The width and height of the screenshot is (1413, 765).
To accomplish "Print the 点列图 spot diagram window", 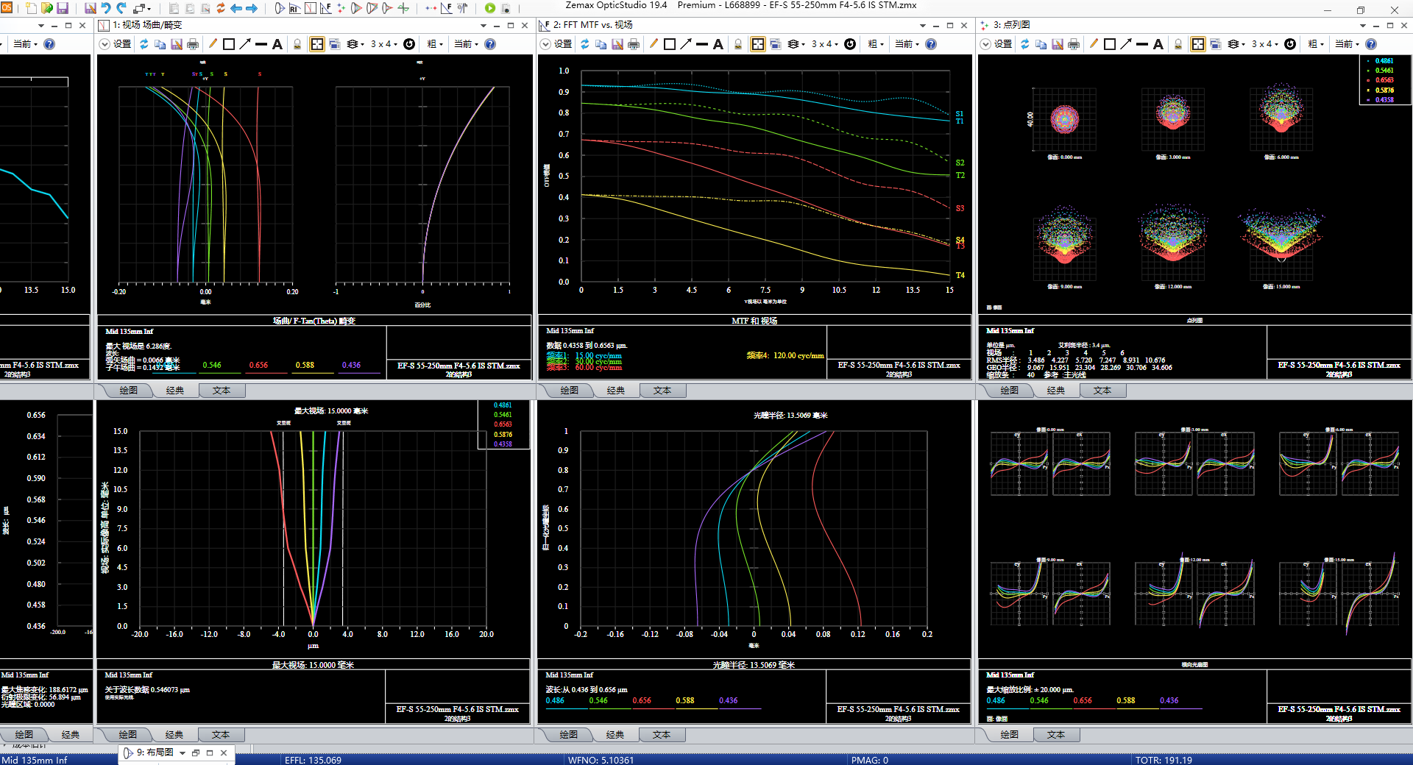I will 1074,44.
